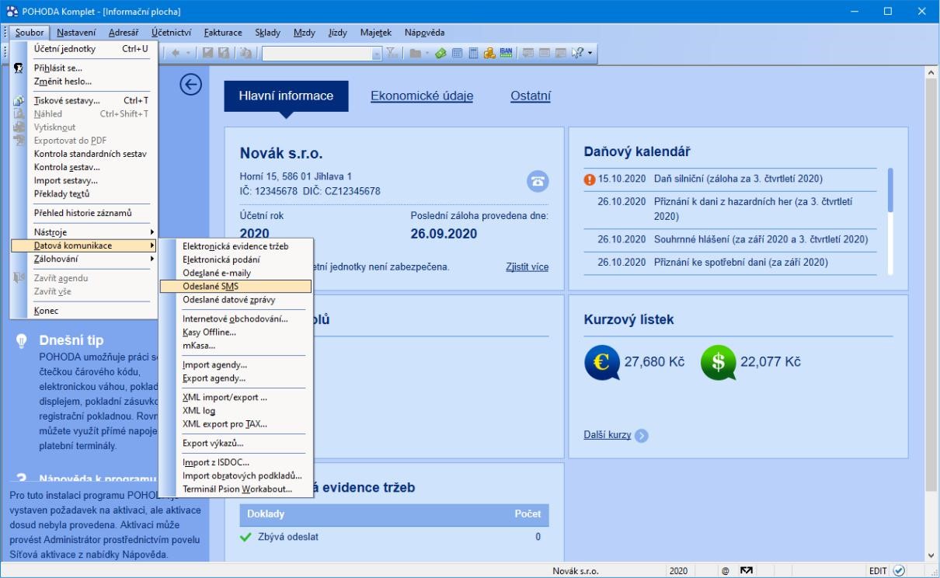The height and width of the screenshot is (578, 940).
Task: Open dropdown arrow beside folder toolbar icon
Action: 428,54
